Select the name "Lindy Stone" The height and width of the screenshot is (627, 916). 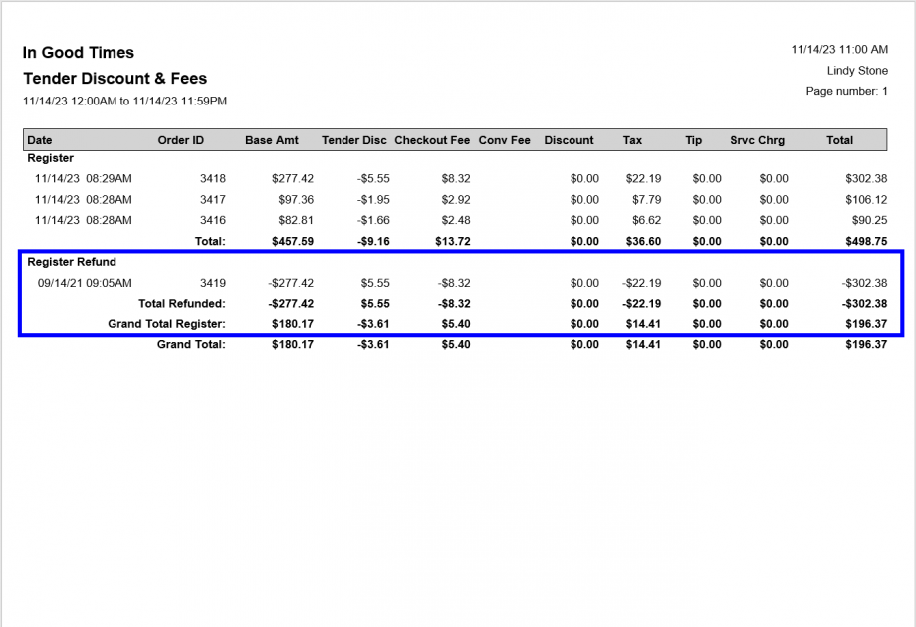(857, 71)
